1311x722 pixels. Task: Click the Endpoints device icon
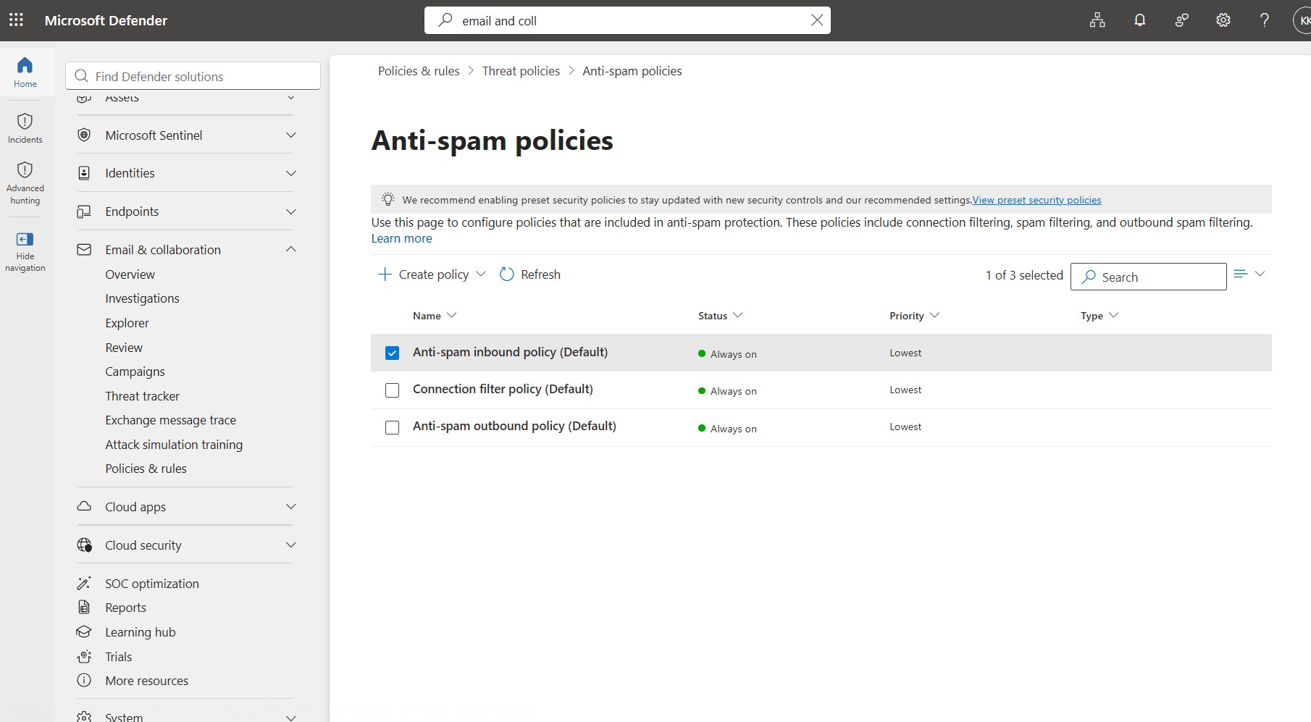click(x=84, y=211)
